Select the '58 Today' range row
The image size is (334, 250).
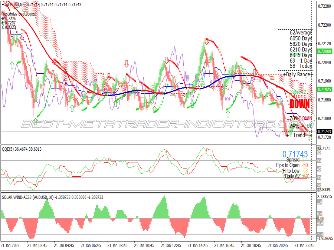point(301,66)
